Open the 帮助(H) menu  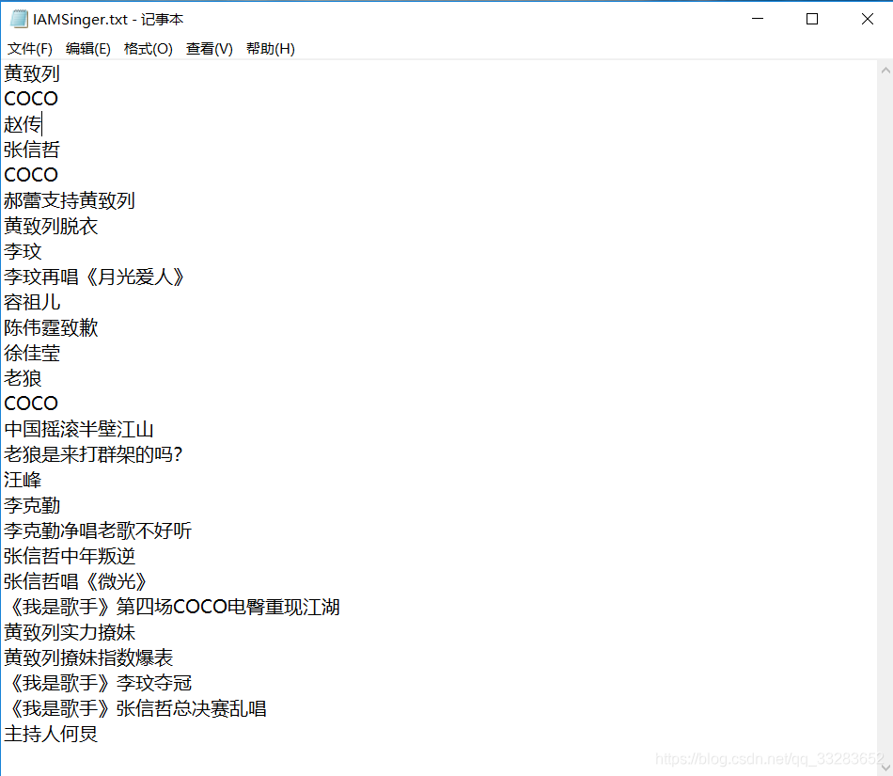(271, 49)
